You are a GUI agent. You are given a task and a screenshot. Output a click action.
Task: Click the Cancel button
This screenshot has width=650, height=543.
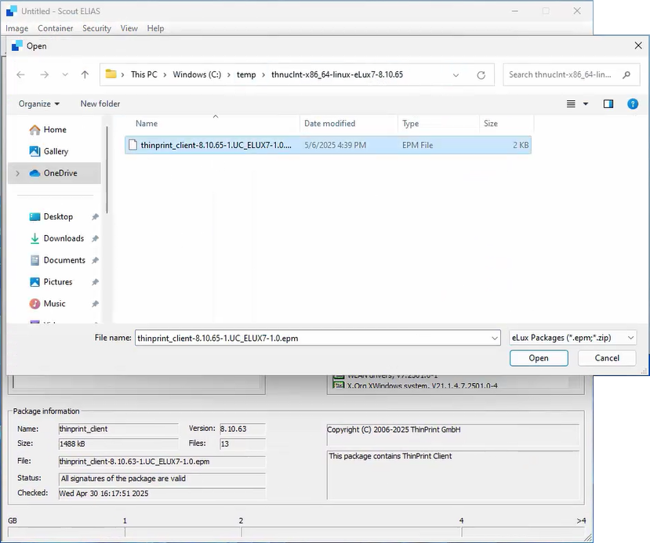pyautogui.click(x=607, y=358)
